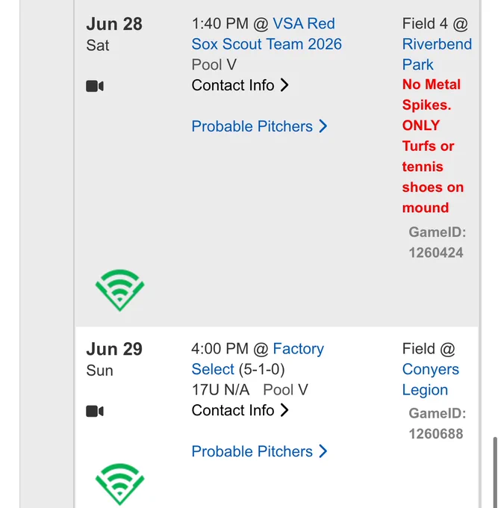Click GameID 1260424 text
This screenshot has height=508, width=501.
click(x=437, y=242)
